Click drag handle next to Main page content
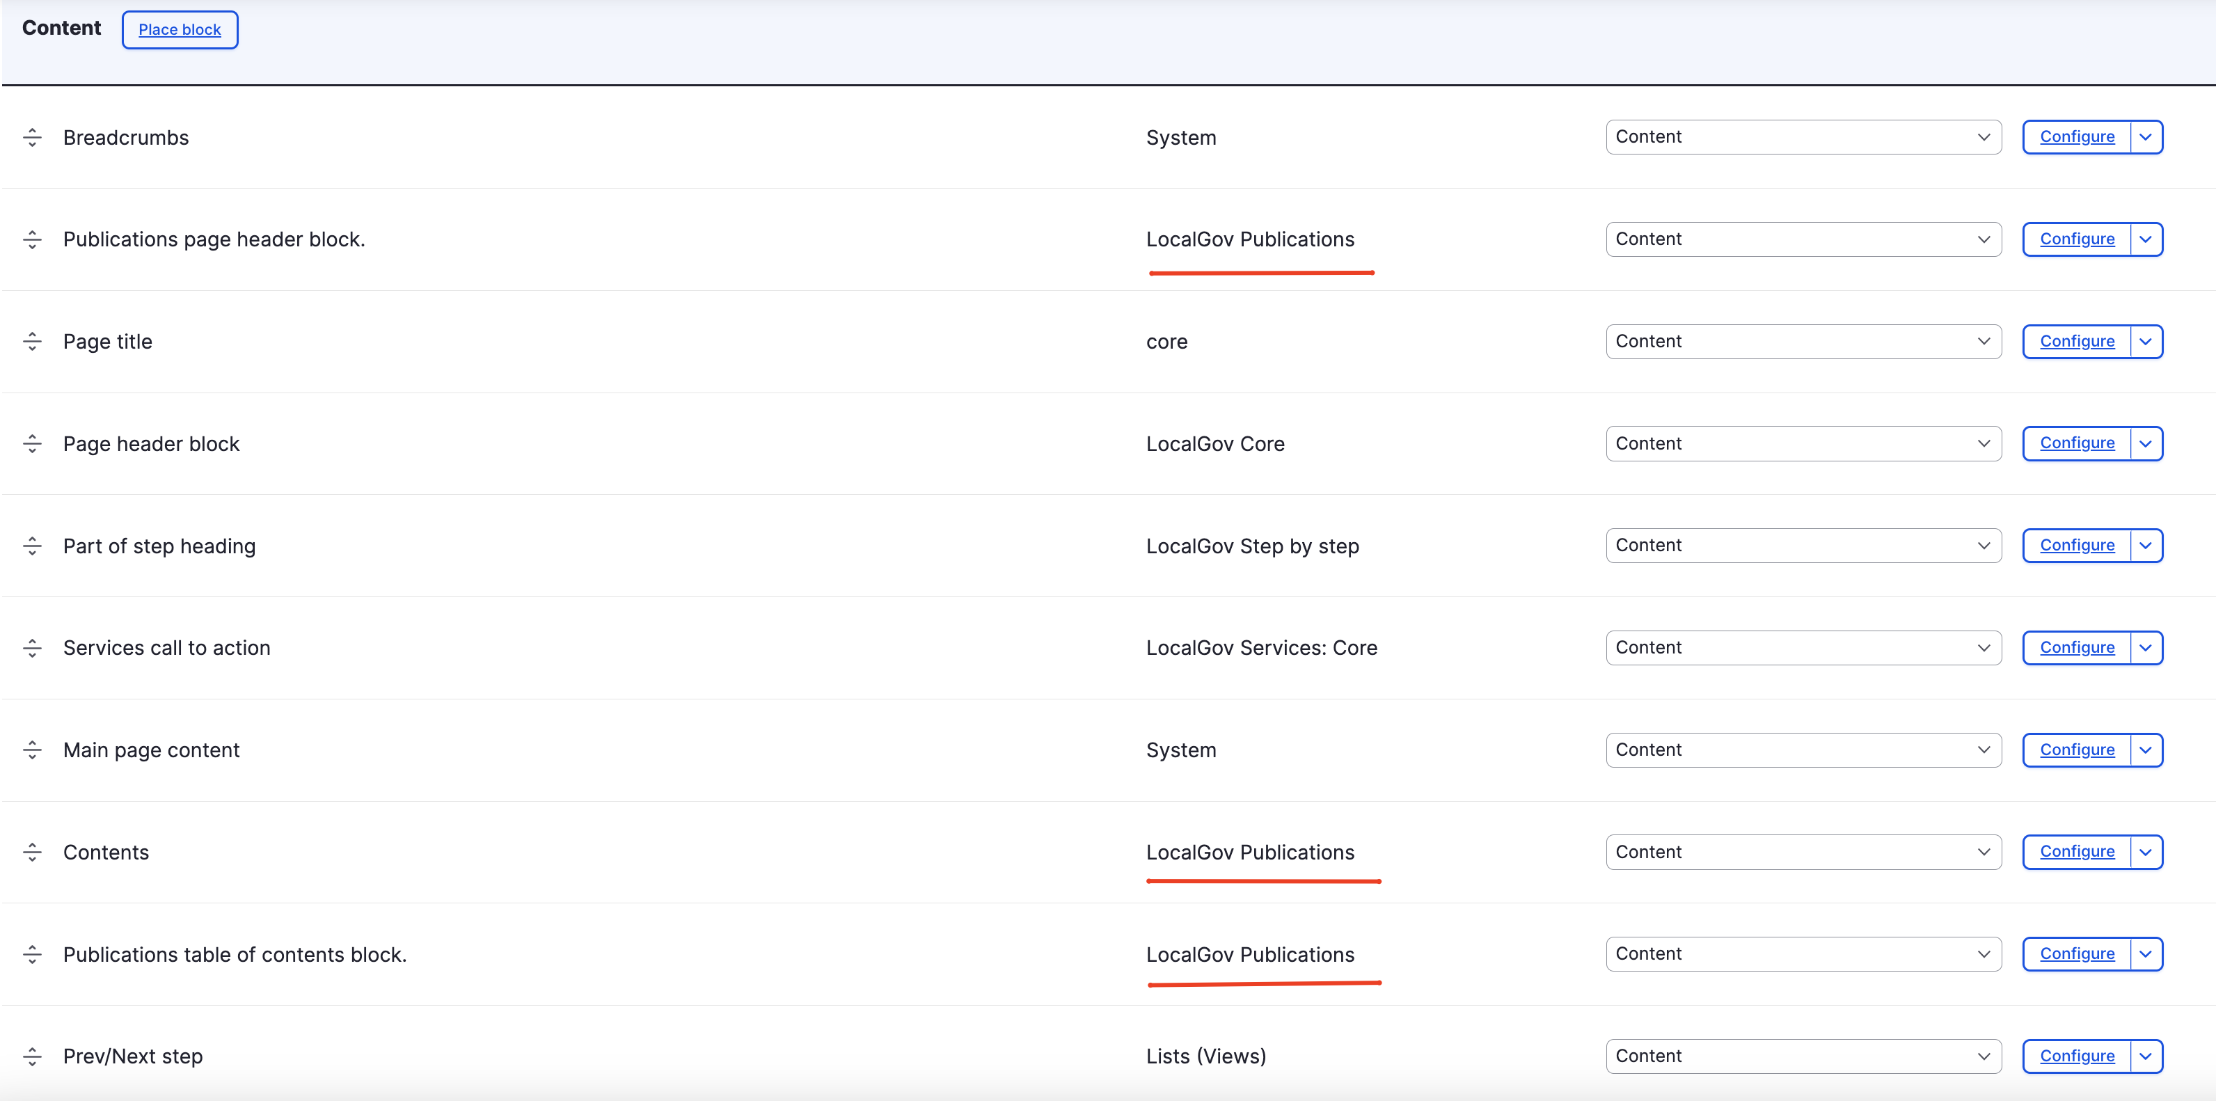The height and width of the screenshot is (1101, 2216). click(33, 750)
